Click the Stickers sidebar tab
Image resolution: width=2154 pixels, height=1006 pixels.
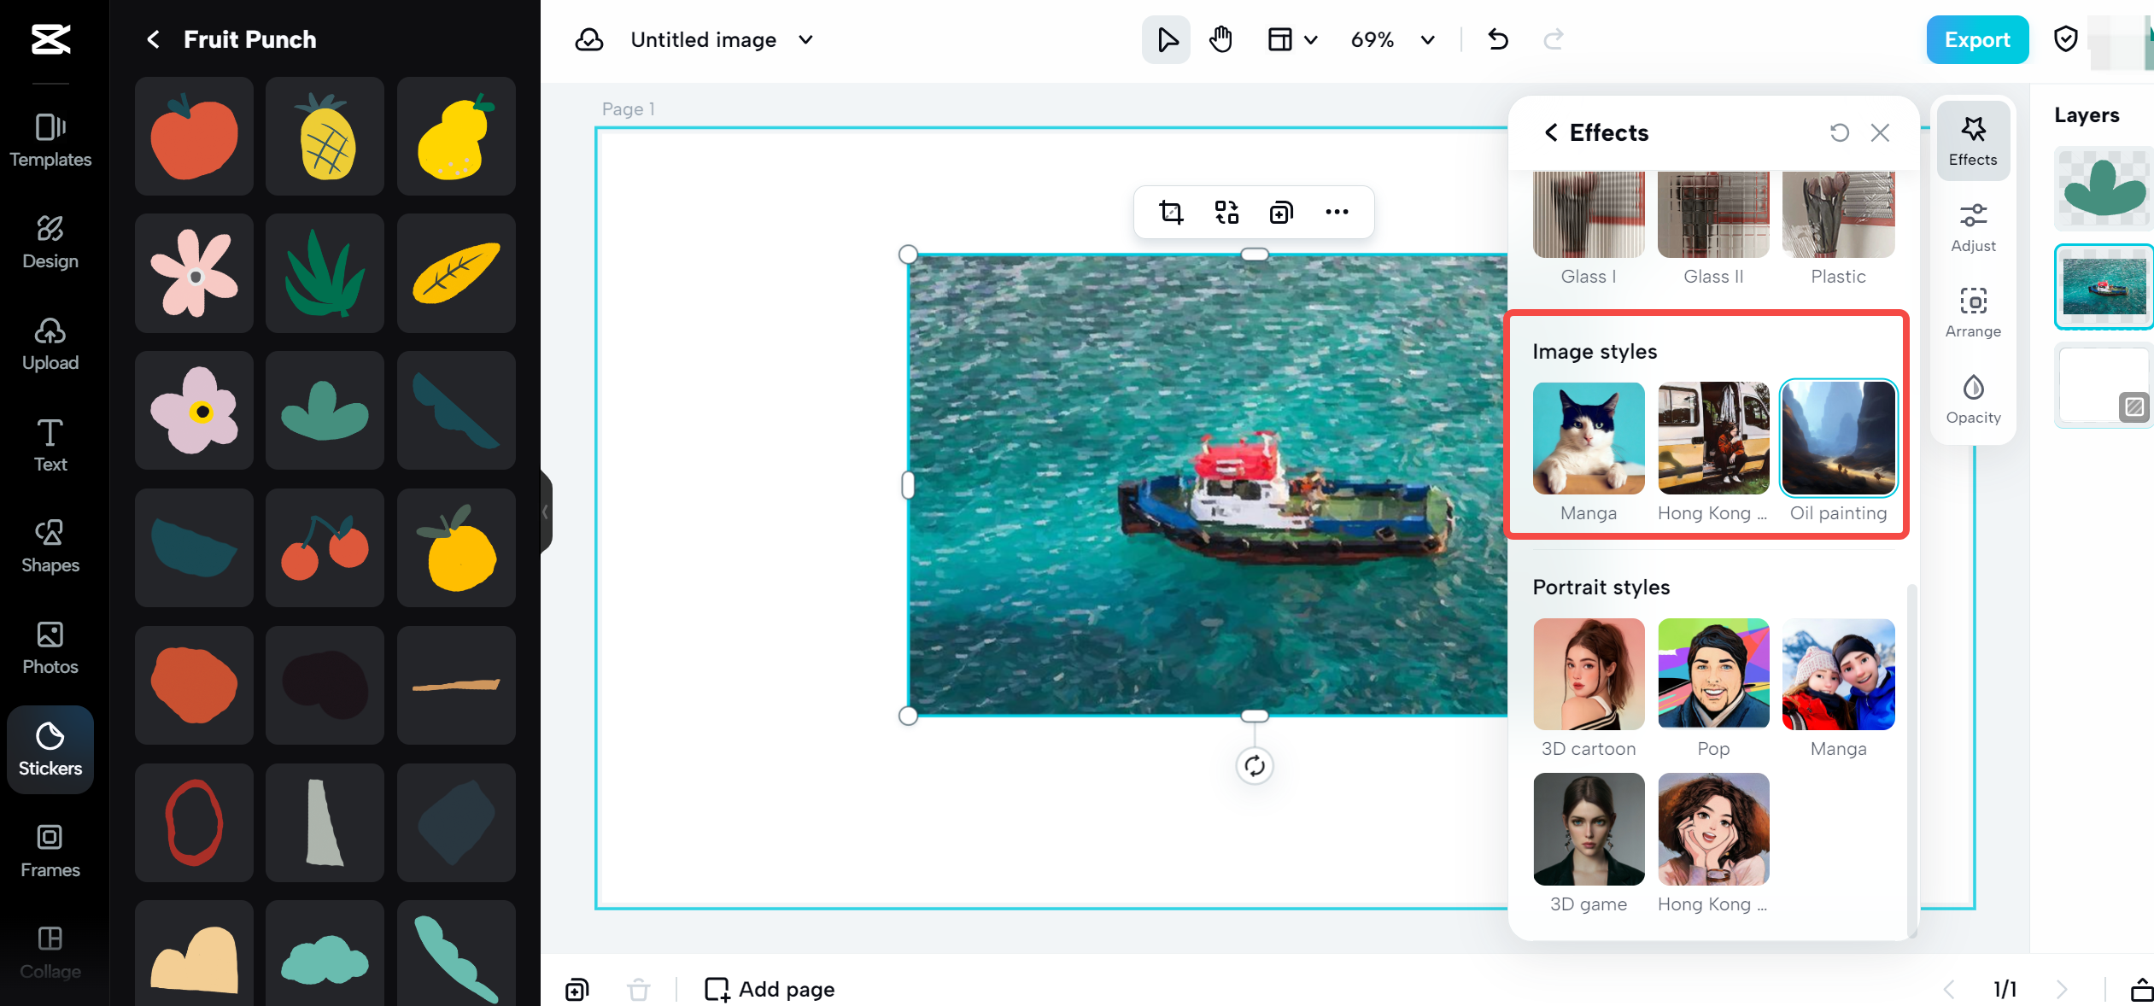51,747
